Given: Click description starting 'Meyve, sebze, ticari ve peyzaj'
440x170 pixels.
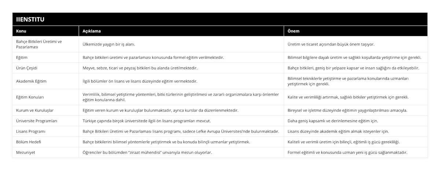Looking at the screenshot, I should click(x=140, y=68).
